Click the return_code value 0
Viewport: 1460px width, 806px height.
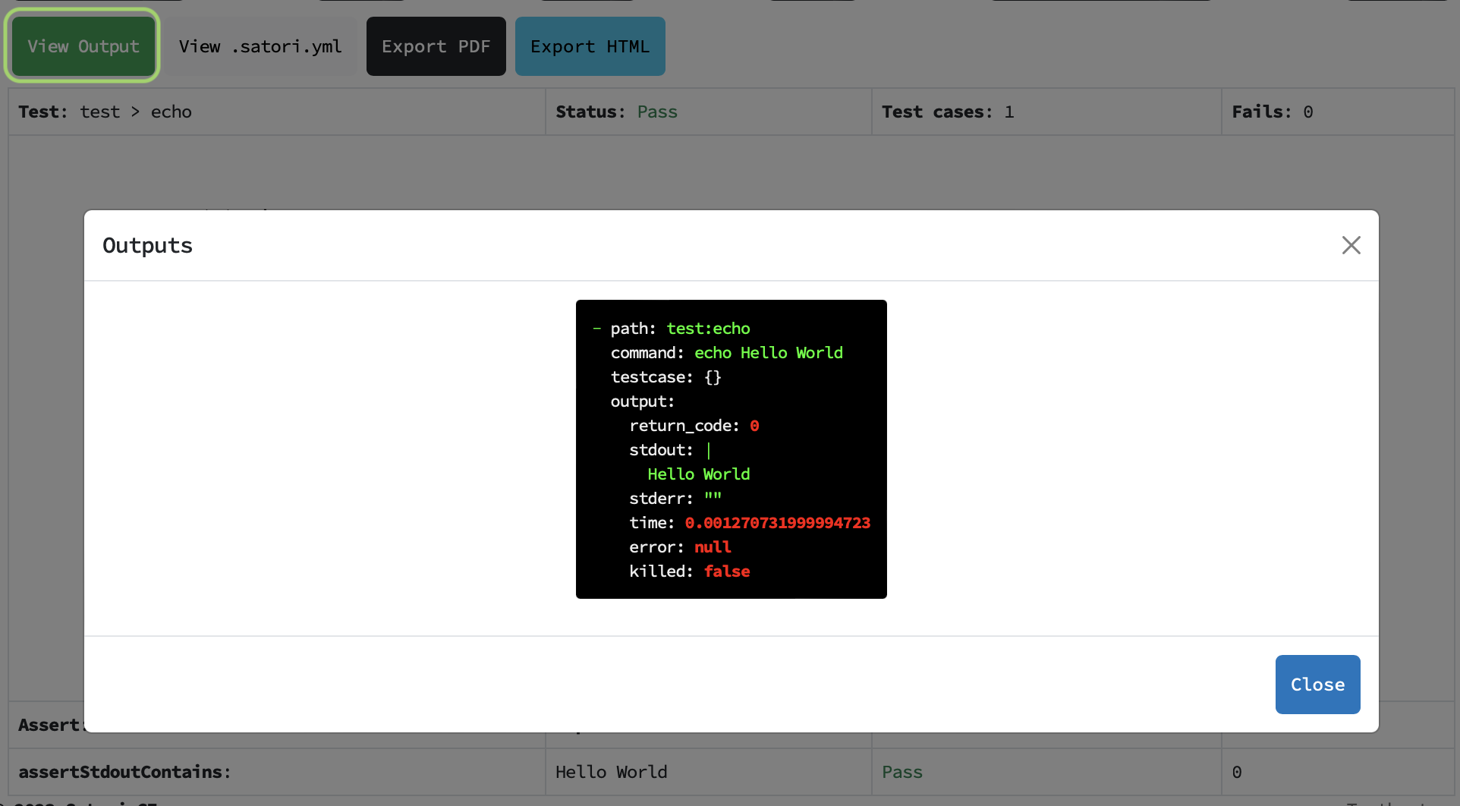754,426
